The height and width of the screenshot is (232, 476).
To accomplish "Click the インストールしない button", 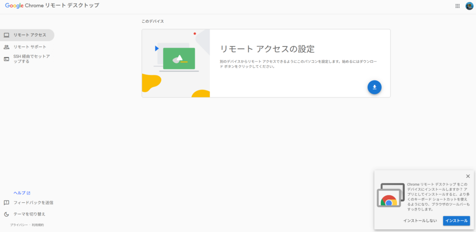I will pyautogui.click(x=420, y=221).
